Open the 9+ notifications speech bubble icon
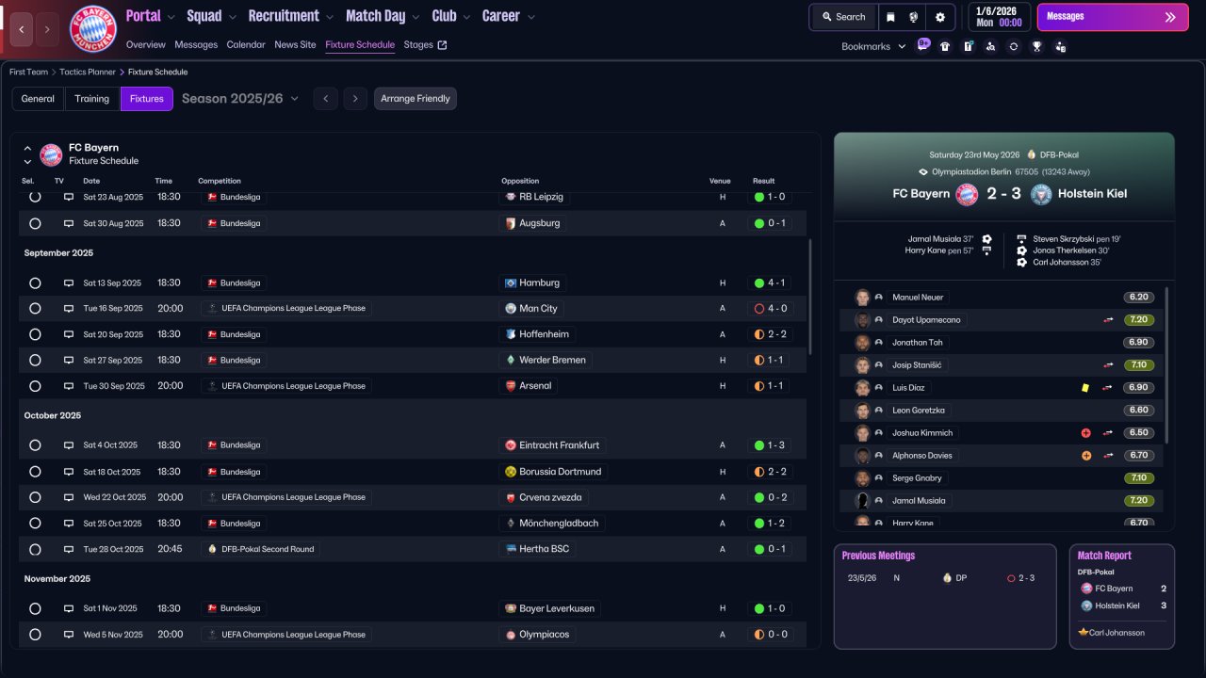Image resolution: width=1206 pixels, height=678 pixels. click(923, 45)
